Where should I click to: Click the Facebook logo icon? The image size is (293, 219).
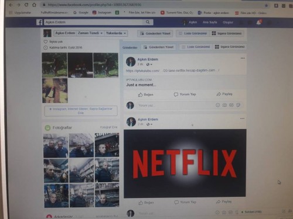click(39, 22)
